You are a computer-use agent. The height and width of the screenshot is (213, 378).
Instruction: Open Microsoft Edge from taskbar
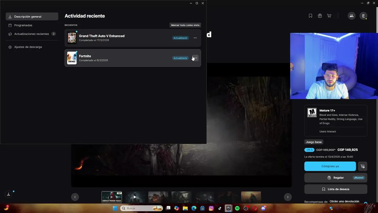click(x=194, y=208)
